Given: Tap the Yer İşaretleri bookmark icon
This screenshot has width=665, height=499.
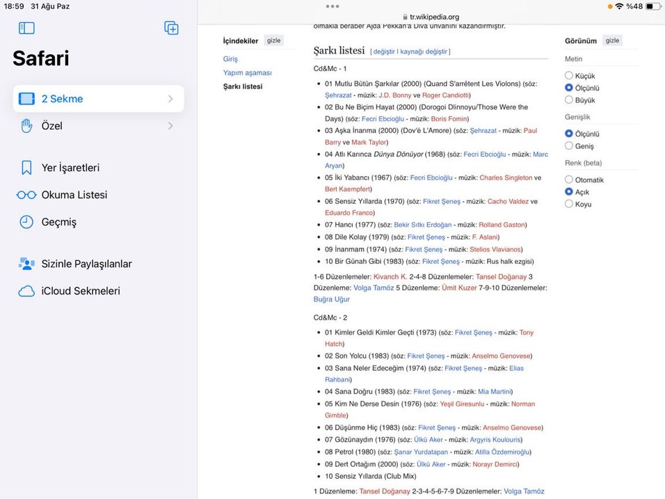Looking at the screenshot, I should (x=26, y=168).
